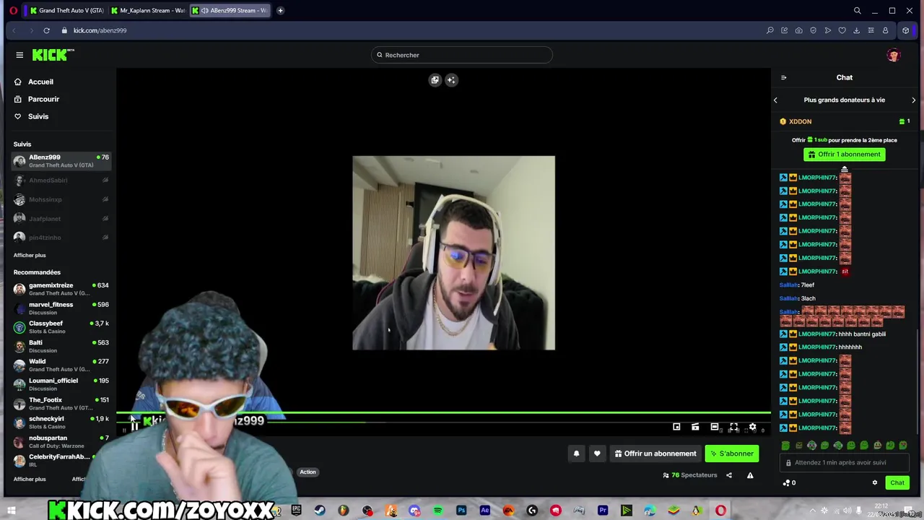Open Balti recommended channel
Image resolution: width=924 pixels, height=520 pixels.
click(x=61, y=346)
